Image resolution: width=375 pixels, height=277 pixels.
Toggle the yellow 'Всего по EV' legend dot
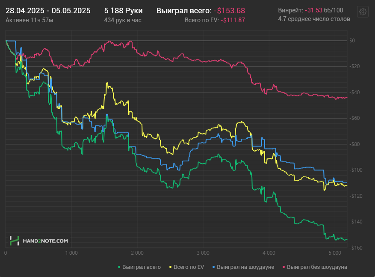171,267
